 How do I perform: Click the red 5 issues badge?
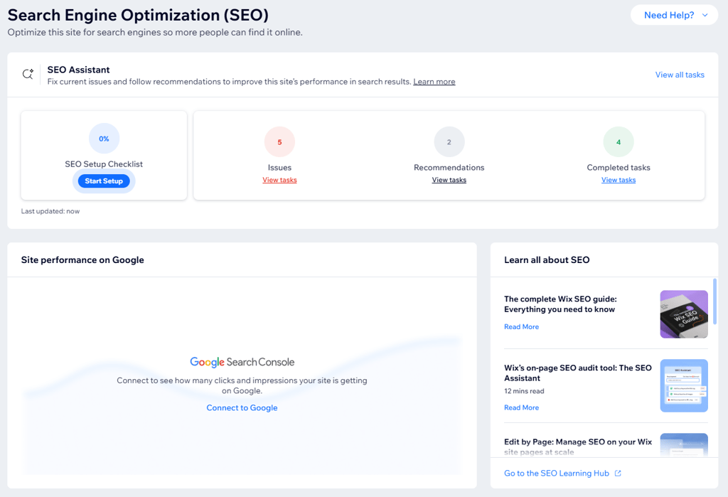click(279, 142)
